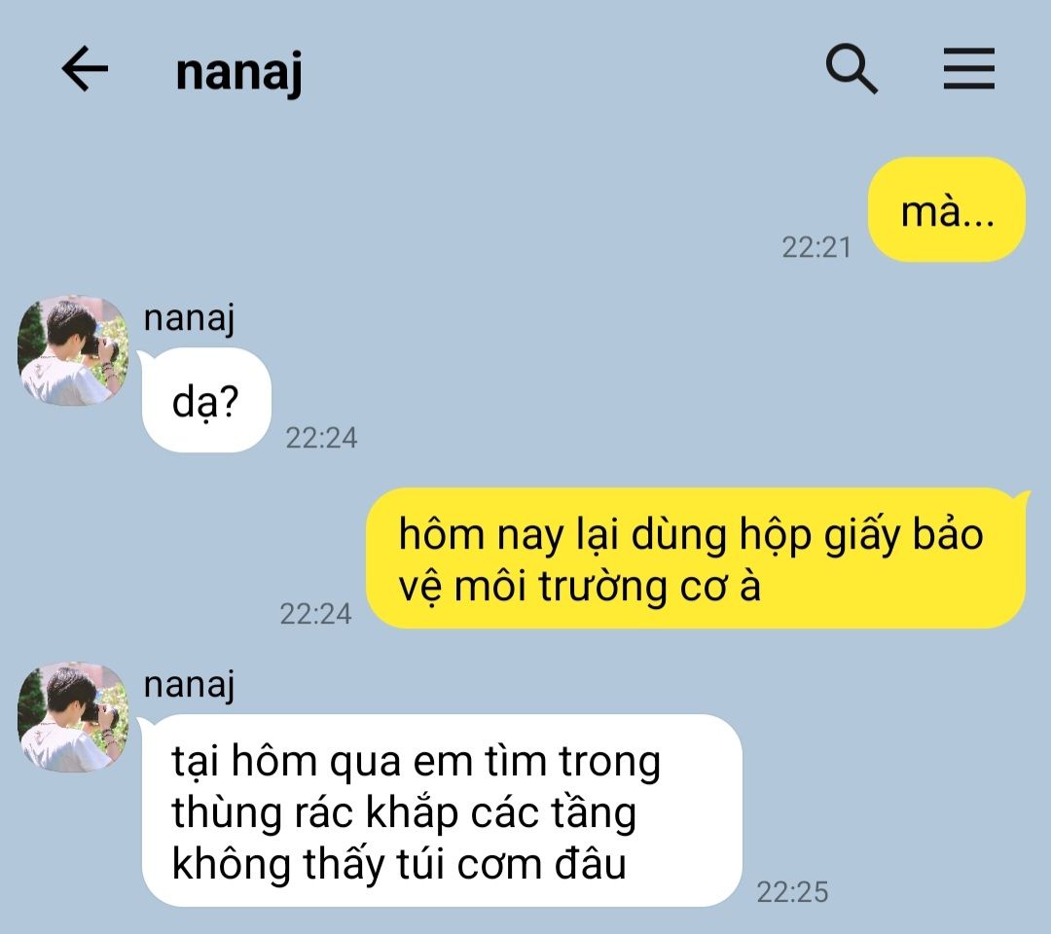Open the chat search magnifier
Image resolution: width=1051 pixels, height=934 pixels.
coord(852,68)
